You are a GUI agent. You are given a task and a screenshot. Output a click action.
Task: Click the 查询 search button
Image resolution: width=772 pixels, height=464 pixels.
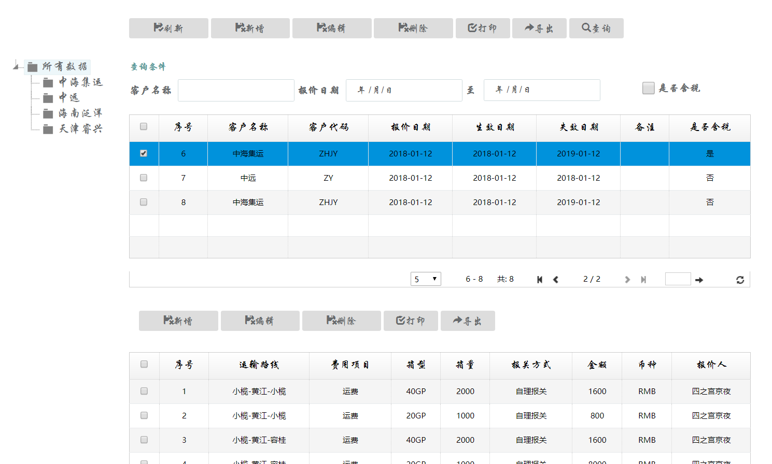[x=596, y=28]
